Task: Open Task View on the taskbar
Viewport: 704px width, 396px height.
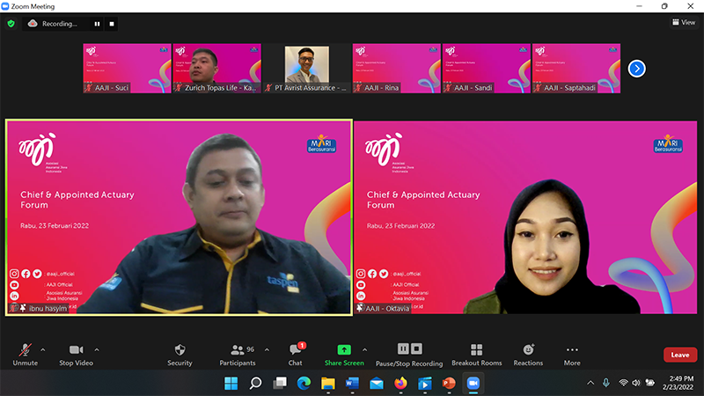Action: pyautogui.click(x=280, y=384)
